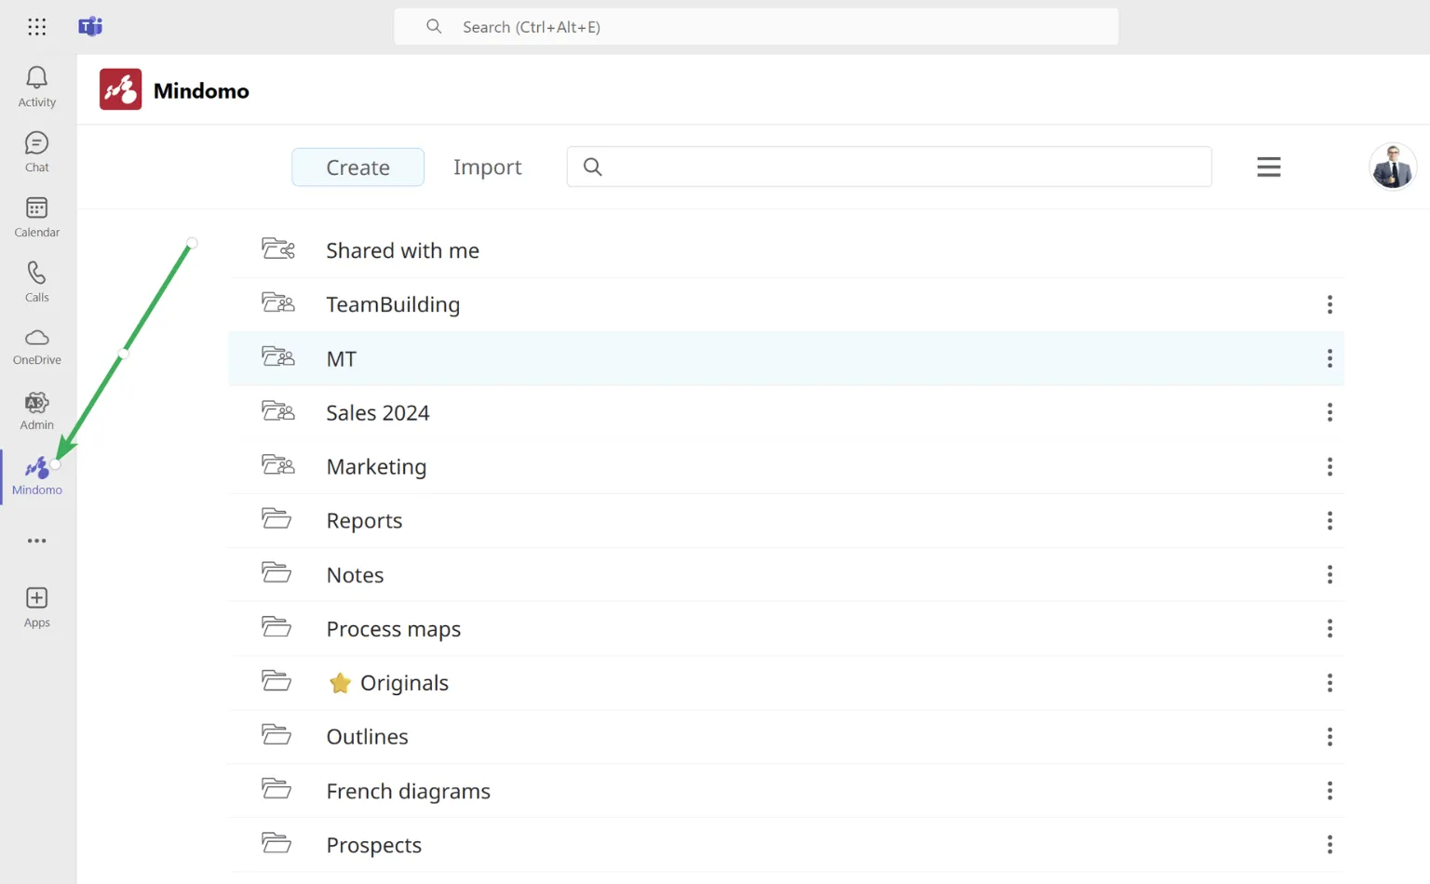Click the TeamBuilding shared folder icon
The width and height of the screenshot is (1430, 884).
[x=277, y=302]
